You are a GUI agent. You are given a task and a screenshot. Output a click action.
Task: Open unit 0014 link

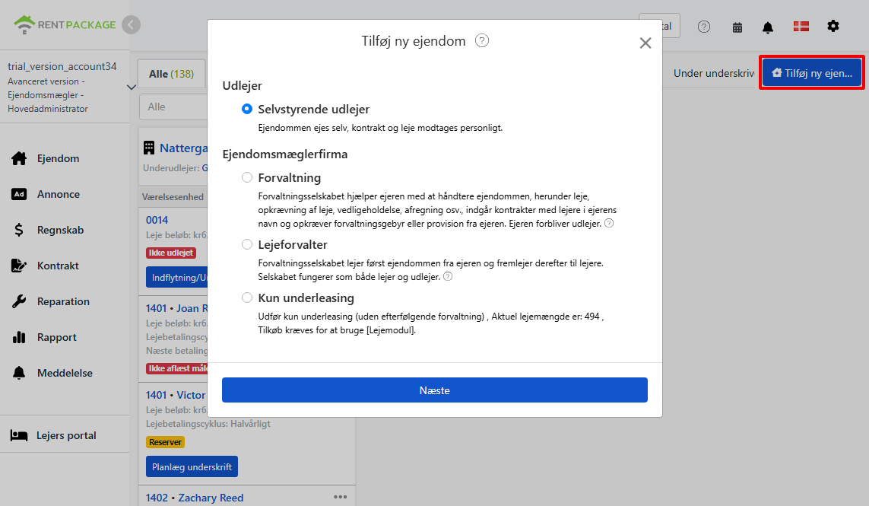click(x=157, y=220)
